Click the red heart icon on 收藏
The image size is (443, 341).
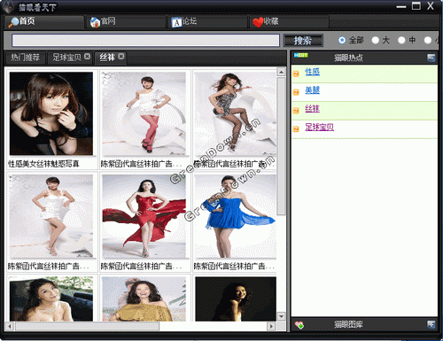click(x=258, y=22)
